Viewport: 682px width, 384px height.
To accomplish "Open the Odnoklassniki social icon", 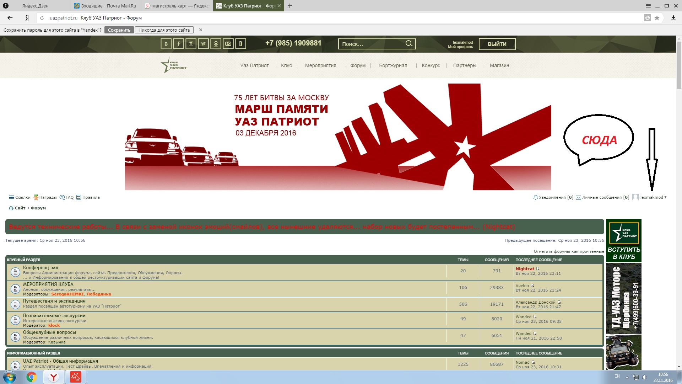I will point(216,44).
